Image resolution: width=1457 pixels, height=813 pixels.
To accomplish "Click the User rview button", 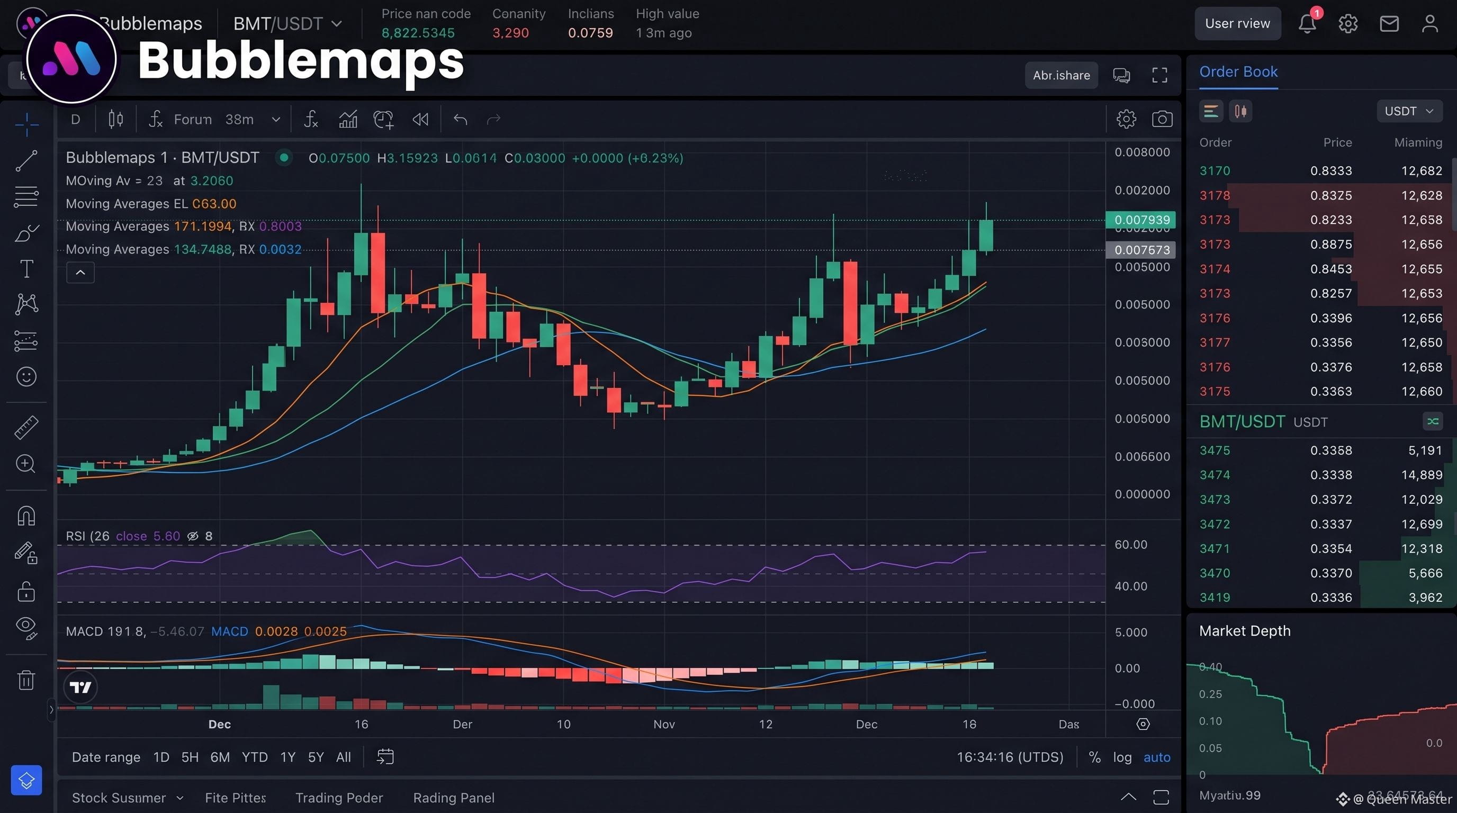I will tap(1237, 24).
